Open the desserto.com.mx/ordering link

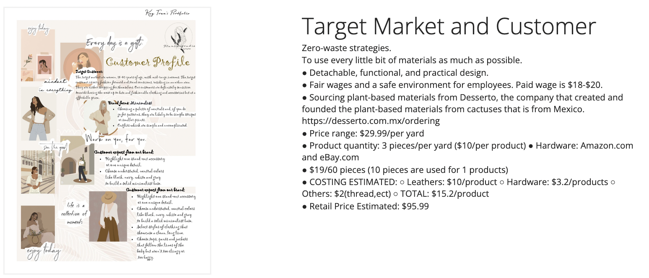point(371,121)
